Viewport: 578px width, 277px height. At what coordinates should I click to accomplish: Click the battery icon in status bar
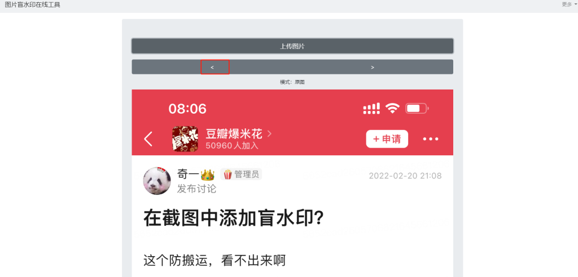click(x=417, y=109)
